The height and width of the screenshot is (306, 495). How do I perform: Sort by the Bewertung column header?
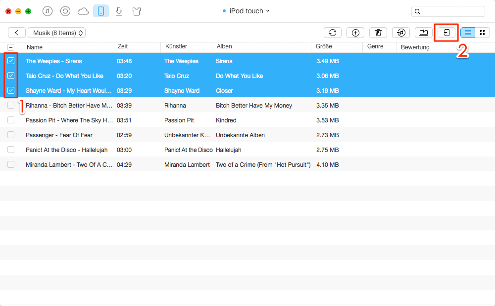(x=415, y=47)
